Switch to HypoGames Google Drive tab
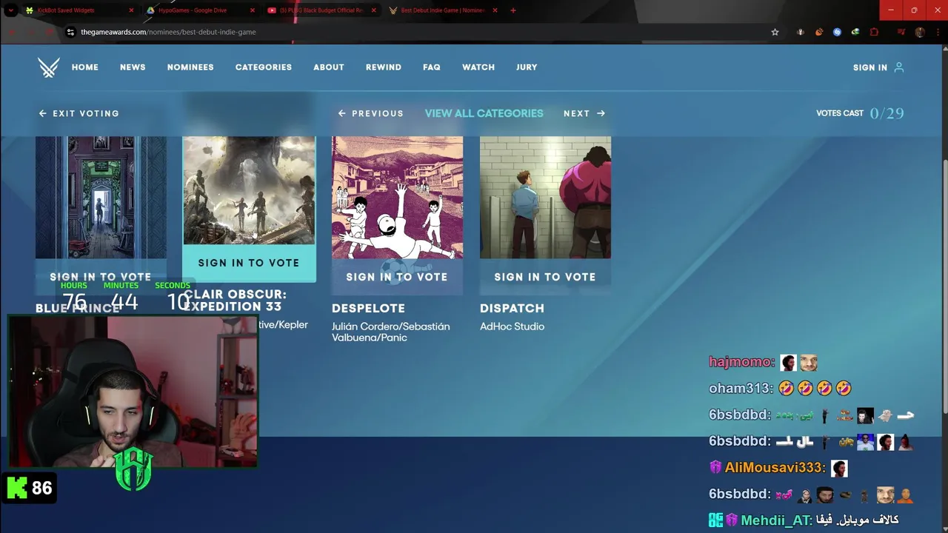The width and height of the screenshot is (948, 533). tap(200, 10)
